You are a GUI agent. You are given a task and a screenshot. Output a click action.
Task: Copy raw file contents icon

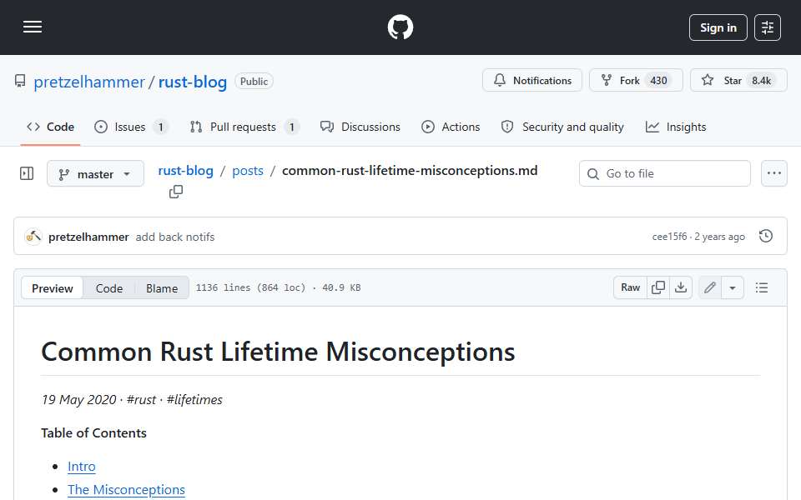tap(658, 287)
